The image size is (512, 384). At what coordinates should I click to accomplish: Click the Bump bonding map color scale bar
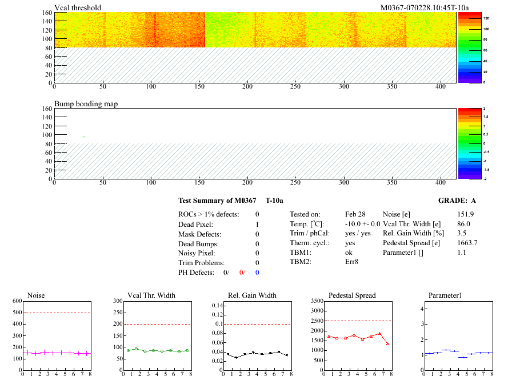(x=470, y=143)
